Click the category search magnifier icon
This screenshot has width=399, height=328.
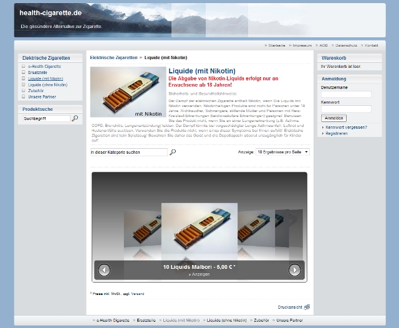[x=173, y=152]
